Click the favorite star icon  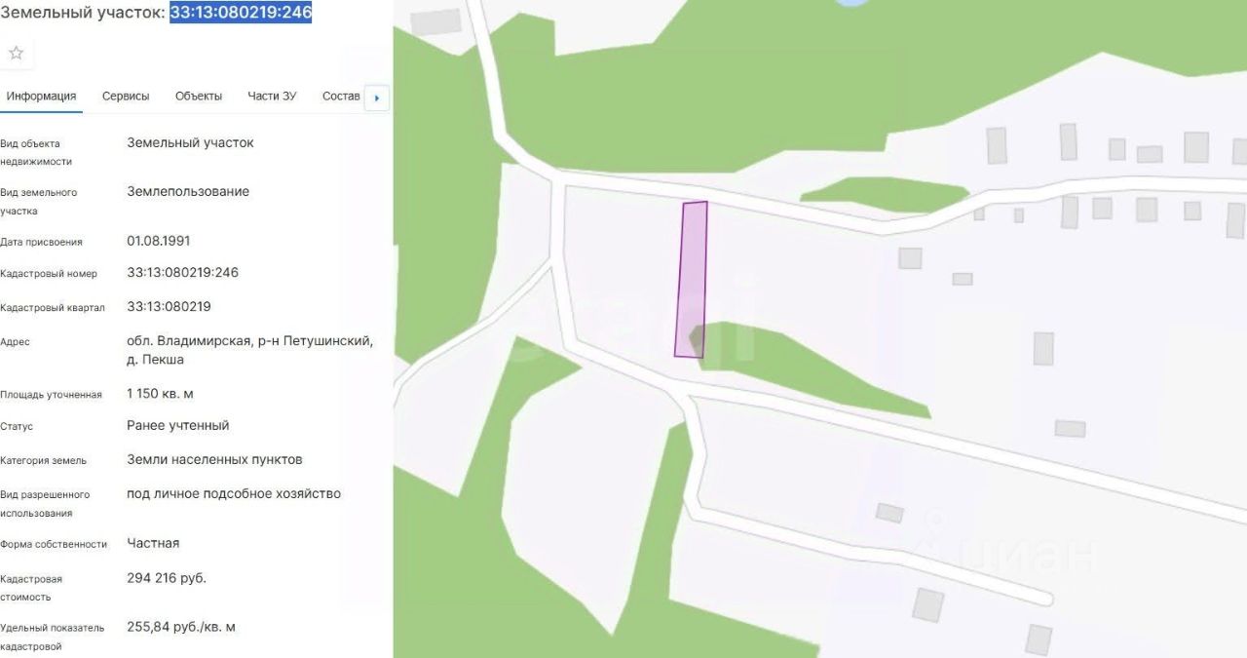click(x=16, y=53)
